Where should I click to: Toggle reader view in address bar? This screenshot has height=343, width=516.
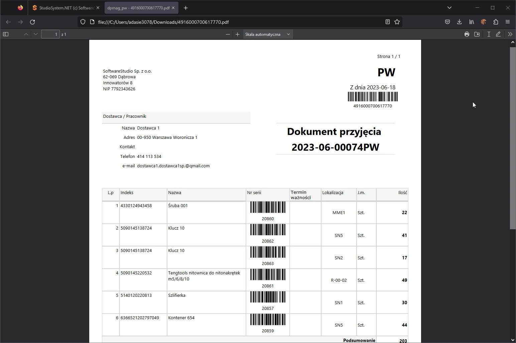tap(387, 22)
